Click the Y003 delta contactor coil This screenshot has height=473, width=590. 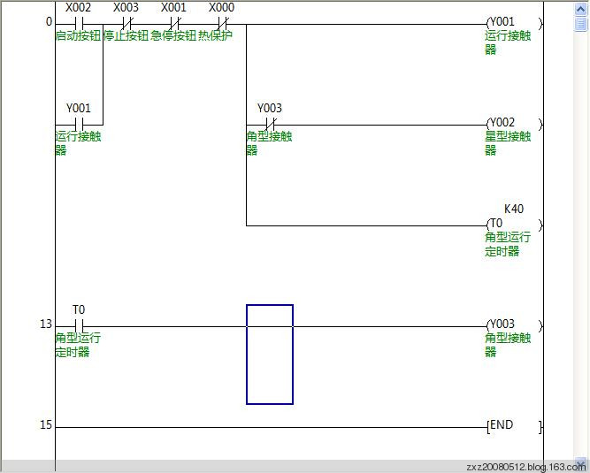(x=513, y=325)
